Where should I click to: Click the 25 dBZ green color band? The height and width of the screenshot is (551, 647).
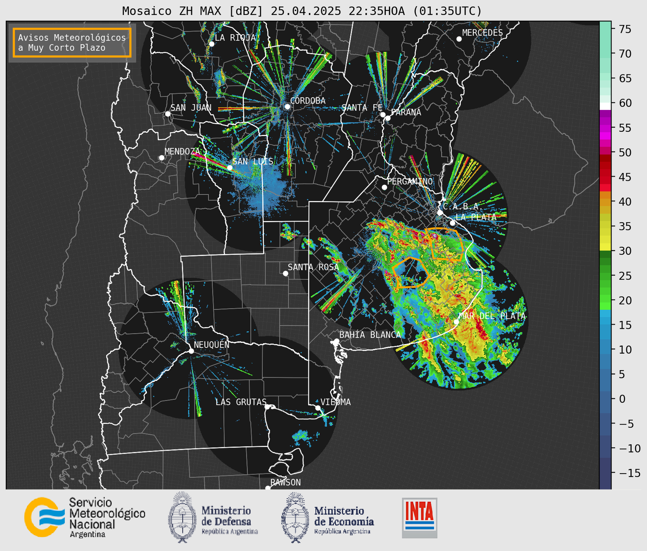click(605, 276)
